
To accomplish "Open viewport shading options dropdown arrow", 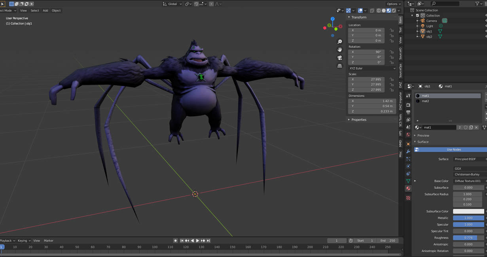I will (399, 11).
